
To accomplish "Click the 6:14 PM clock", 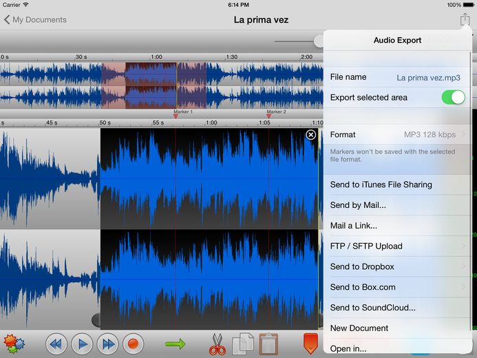I will pyautogui.click(x=238, y=5).
